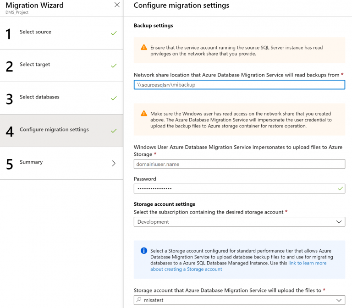Go to step 1 Select source

36,32
